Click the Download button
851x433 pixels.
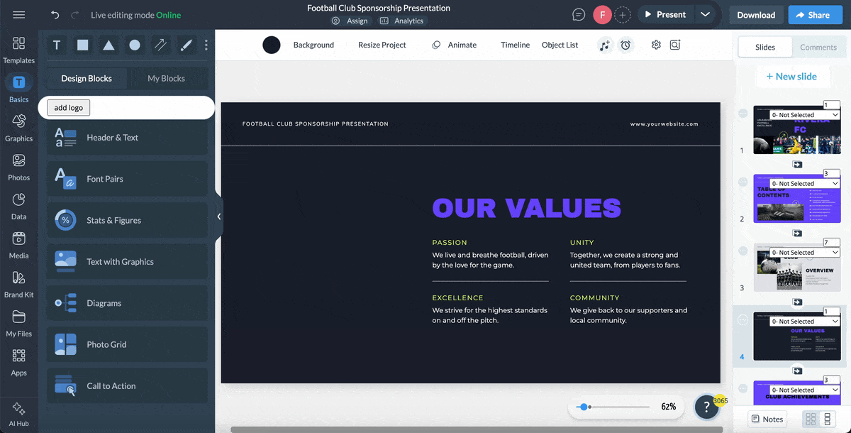[755, 15]
